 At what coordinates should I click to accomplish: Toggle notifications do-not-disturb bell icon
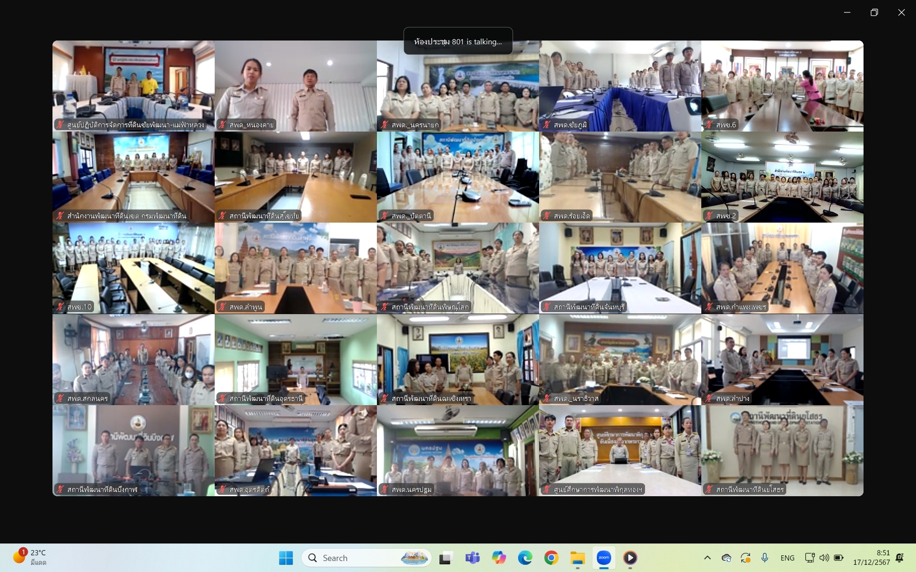900,558
